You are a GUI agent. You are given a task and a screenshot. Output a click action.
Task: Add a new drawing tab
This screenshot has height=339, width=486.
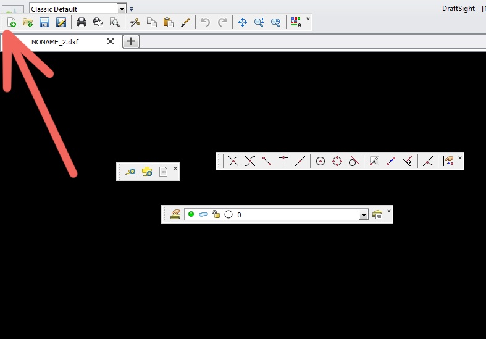pyautogui.click(x=131, y=41)
